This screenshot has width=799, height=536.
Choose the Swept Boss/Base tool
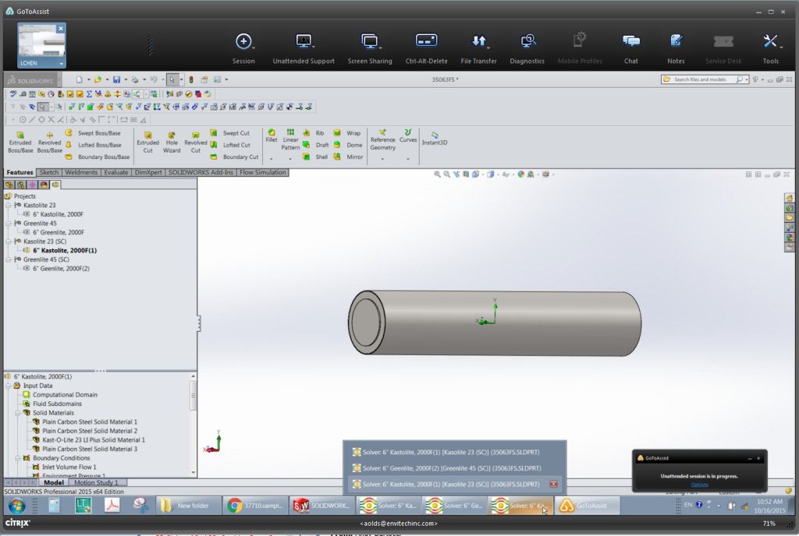pyautogui.click(x=94, y=133)
